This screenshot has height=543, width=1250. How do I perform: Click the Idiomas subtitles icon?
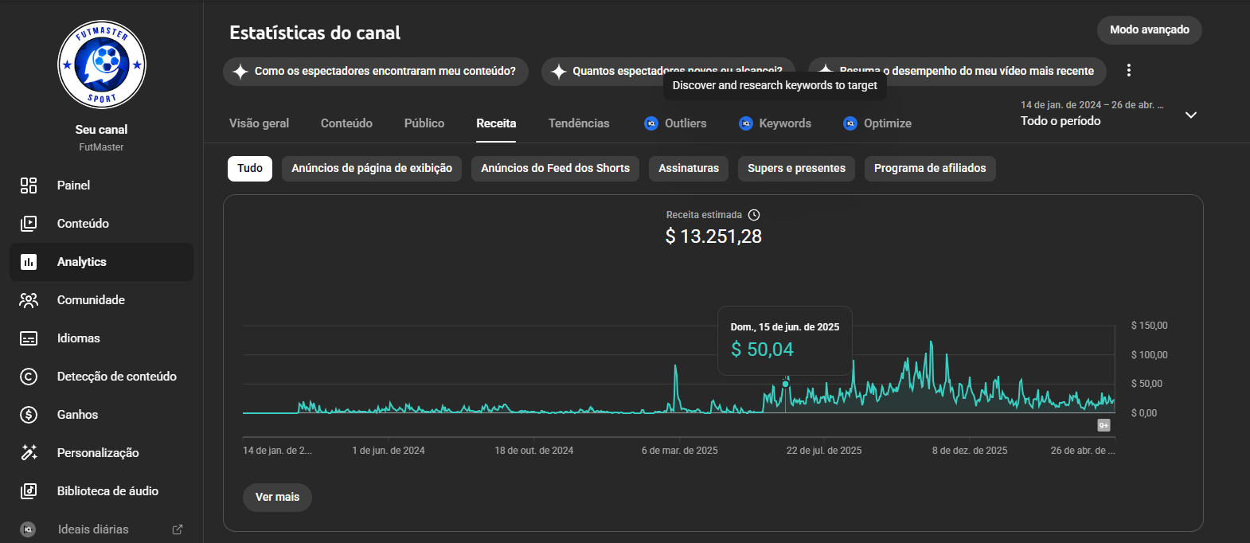point(29,338)
